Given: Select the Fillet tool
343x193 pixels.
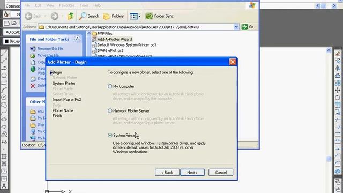Looking at the screenshot, I should point(338,164).
